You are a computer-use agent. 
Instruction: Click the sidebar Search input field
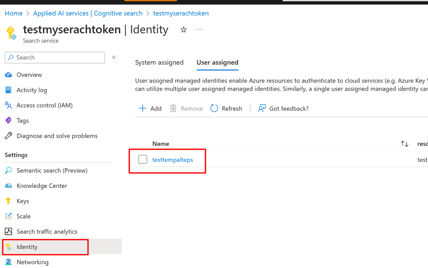coord(55,57)
